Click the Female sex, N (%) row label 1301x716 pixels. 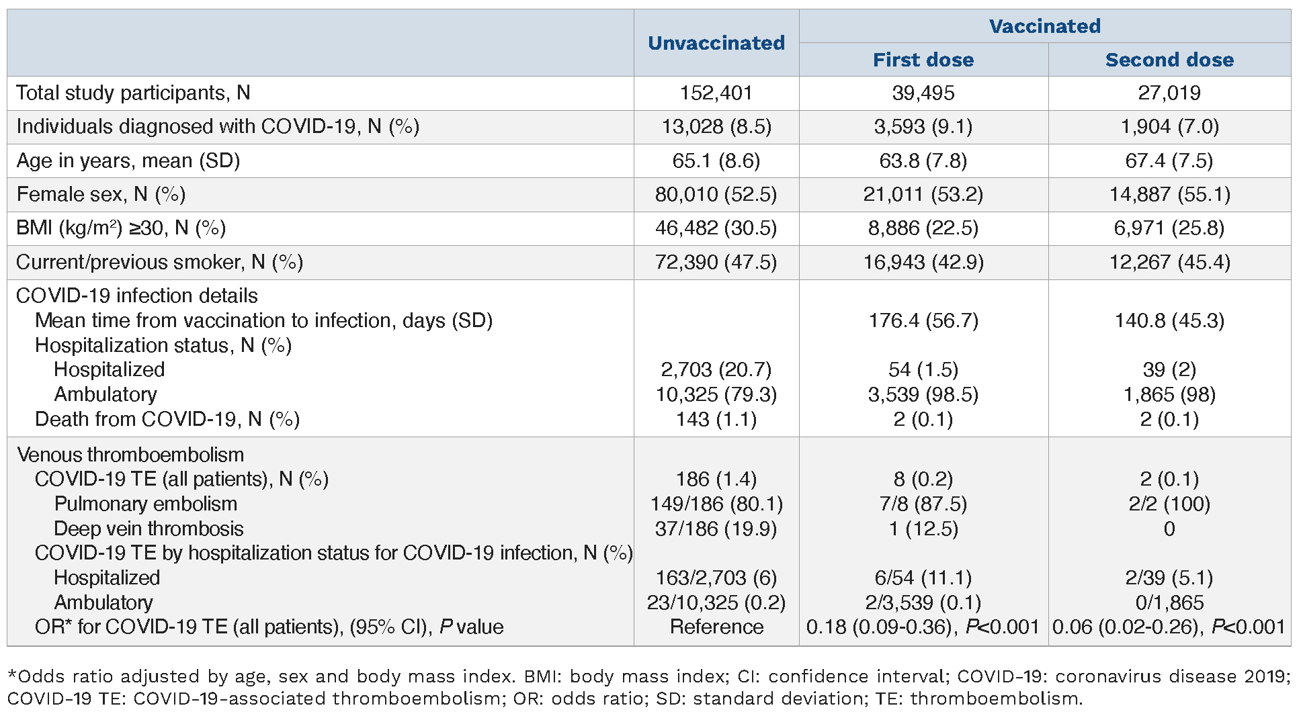(101, 194)
